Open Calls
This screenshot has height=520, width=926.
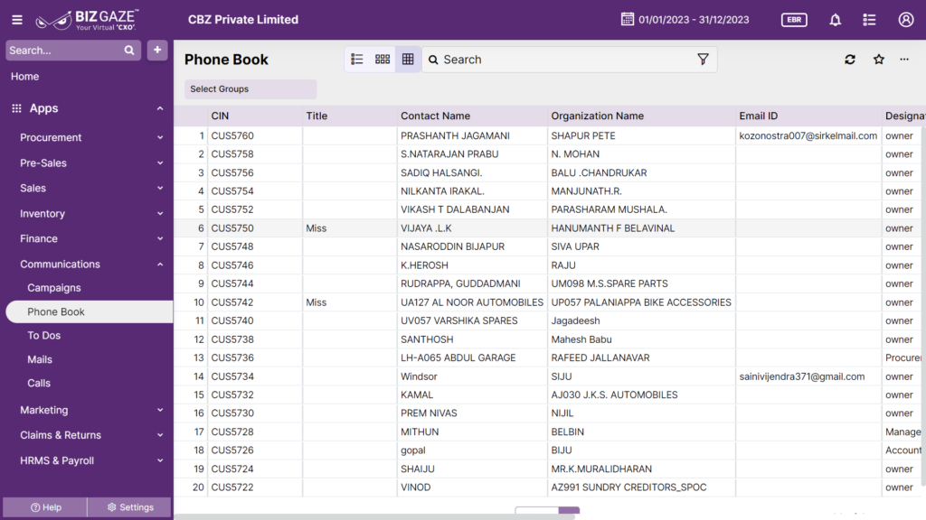[x=38, y=383]
